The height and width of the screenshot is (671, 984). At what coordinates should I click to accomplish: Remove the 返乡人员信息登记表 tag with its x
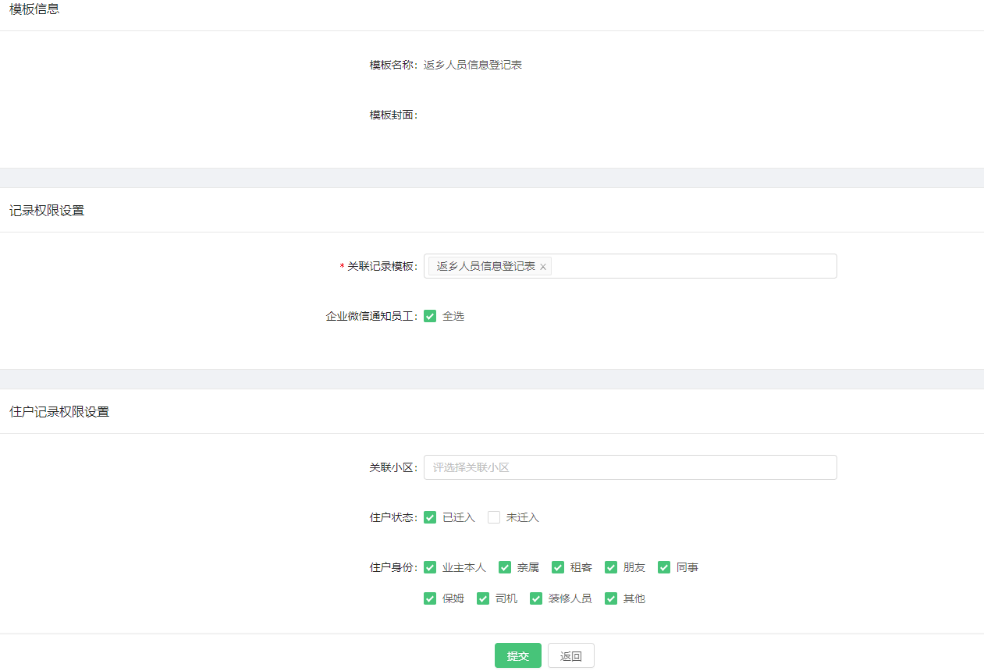pyautogui.click(x=543, y=267)
